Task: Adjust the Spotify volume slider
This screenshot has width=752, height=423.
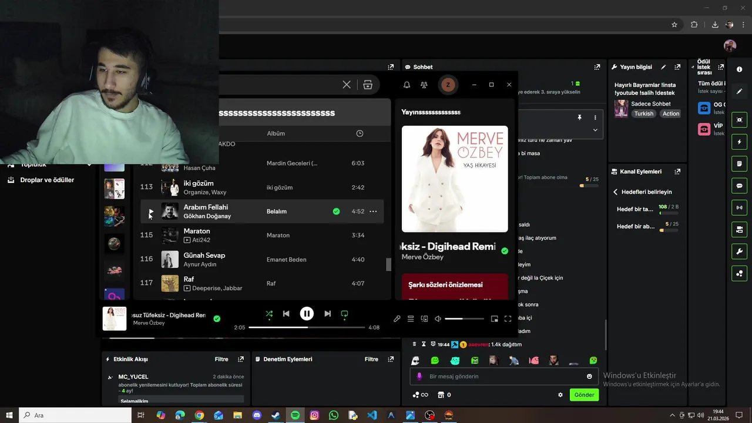Action: (x=464, y=319)
